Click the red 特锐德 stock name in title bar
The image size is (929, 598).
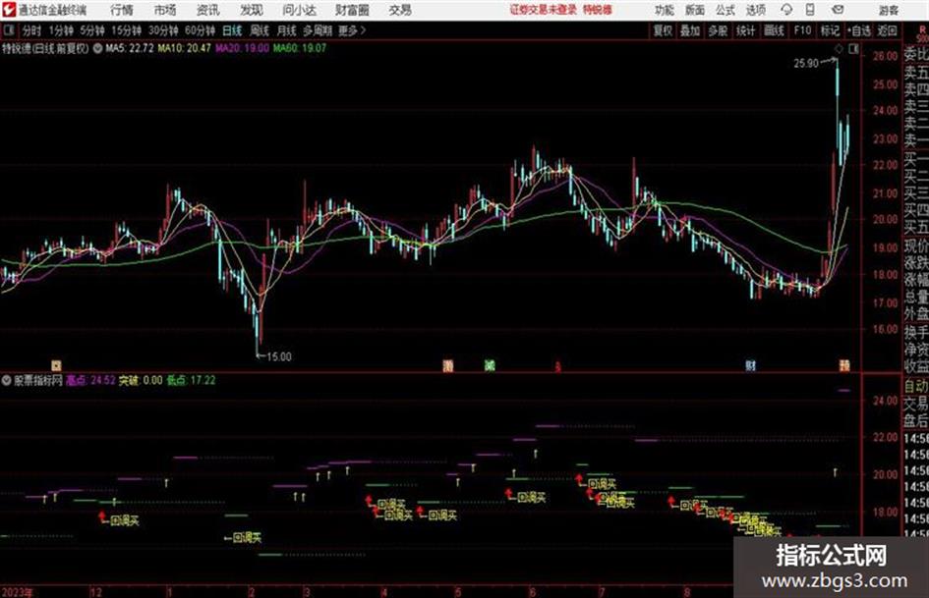coord(598,10)
